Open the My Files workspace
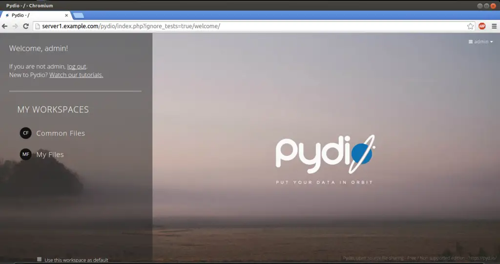 [50, 154]
